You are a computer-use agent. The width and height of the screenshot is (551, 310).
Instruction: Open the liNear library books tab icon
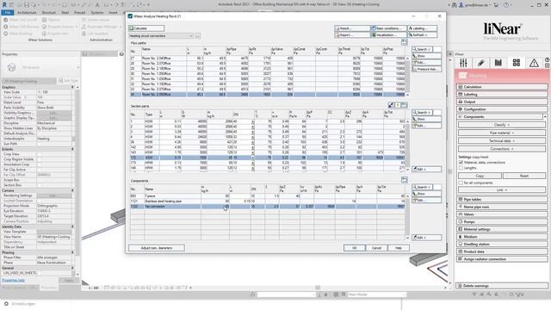pos(498,63)
